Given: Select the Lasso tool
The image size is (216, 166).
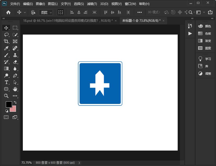Looking at the screenshot, I should point(6,35).
